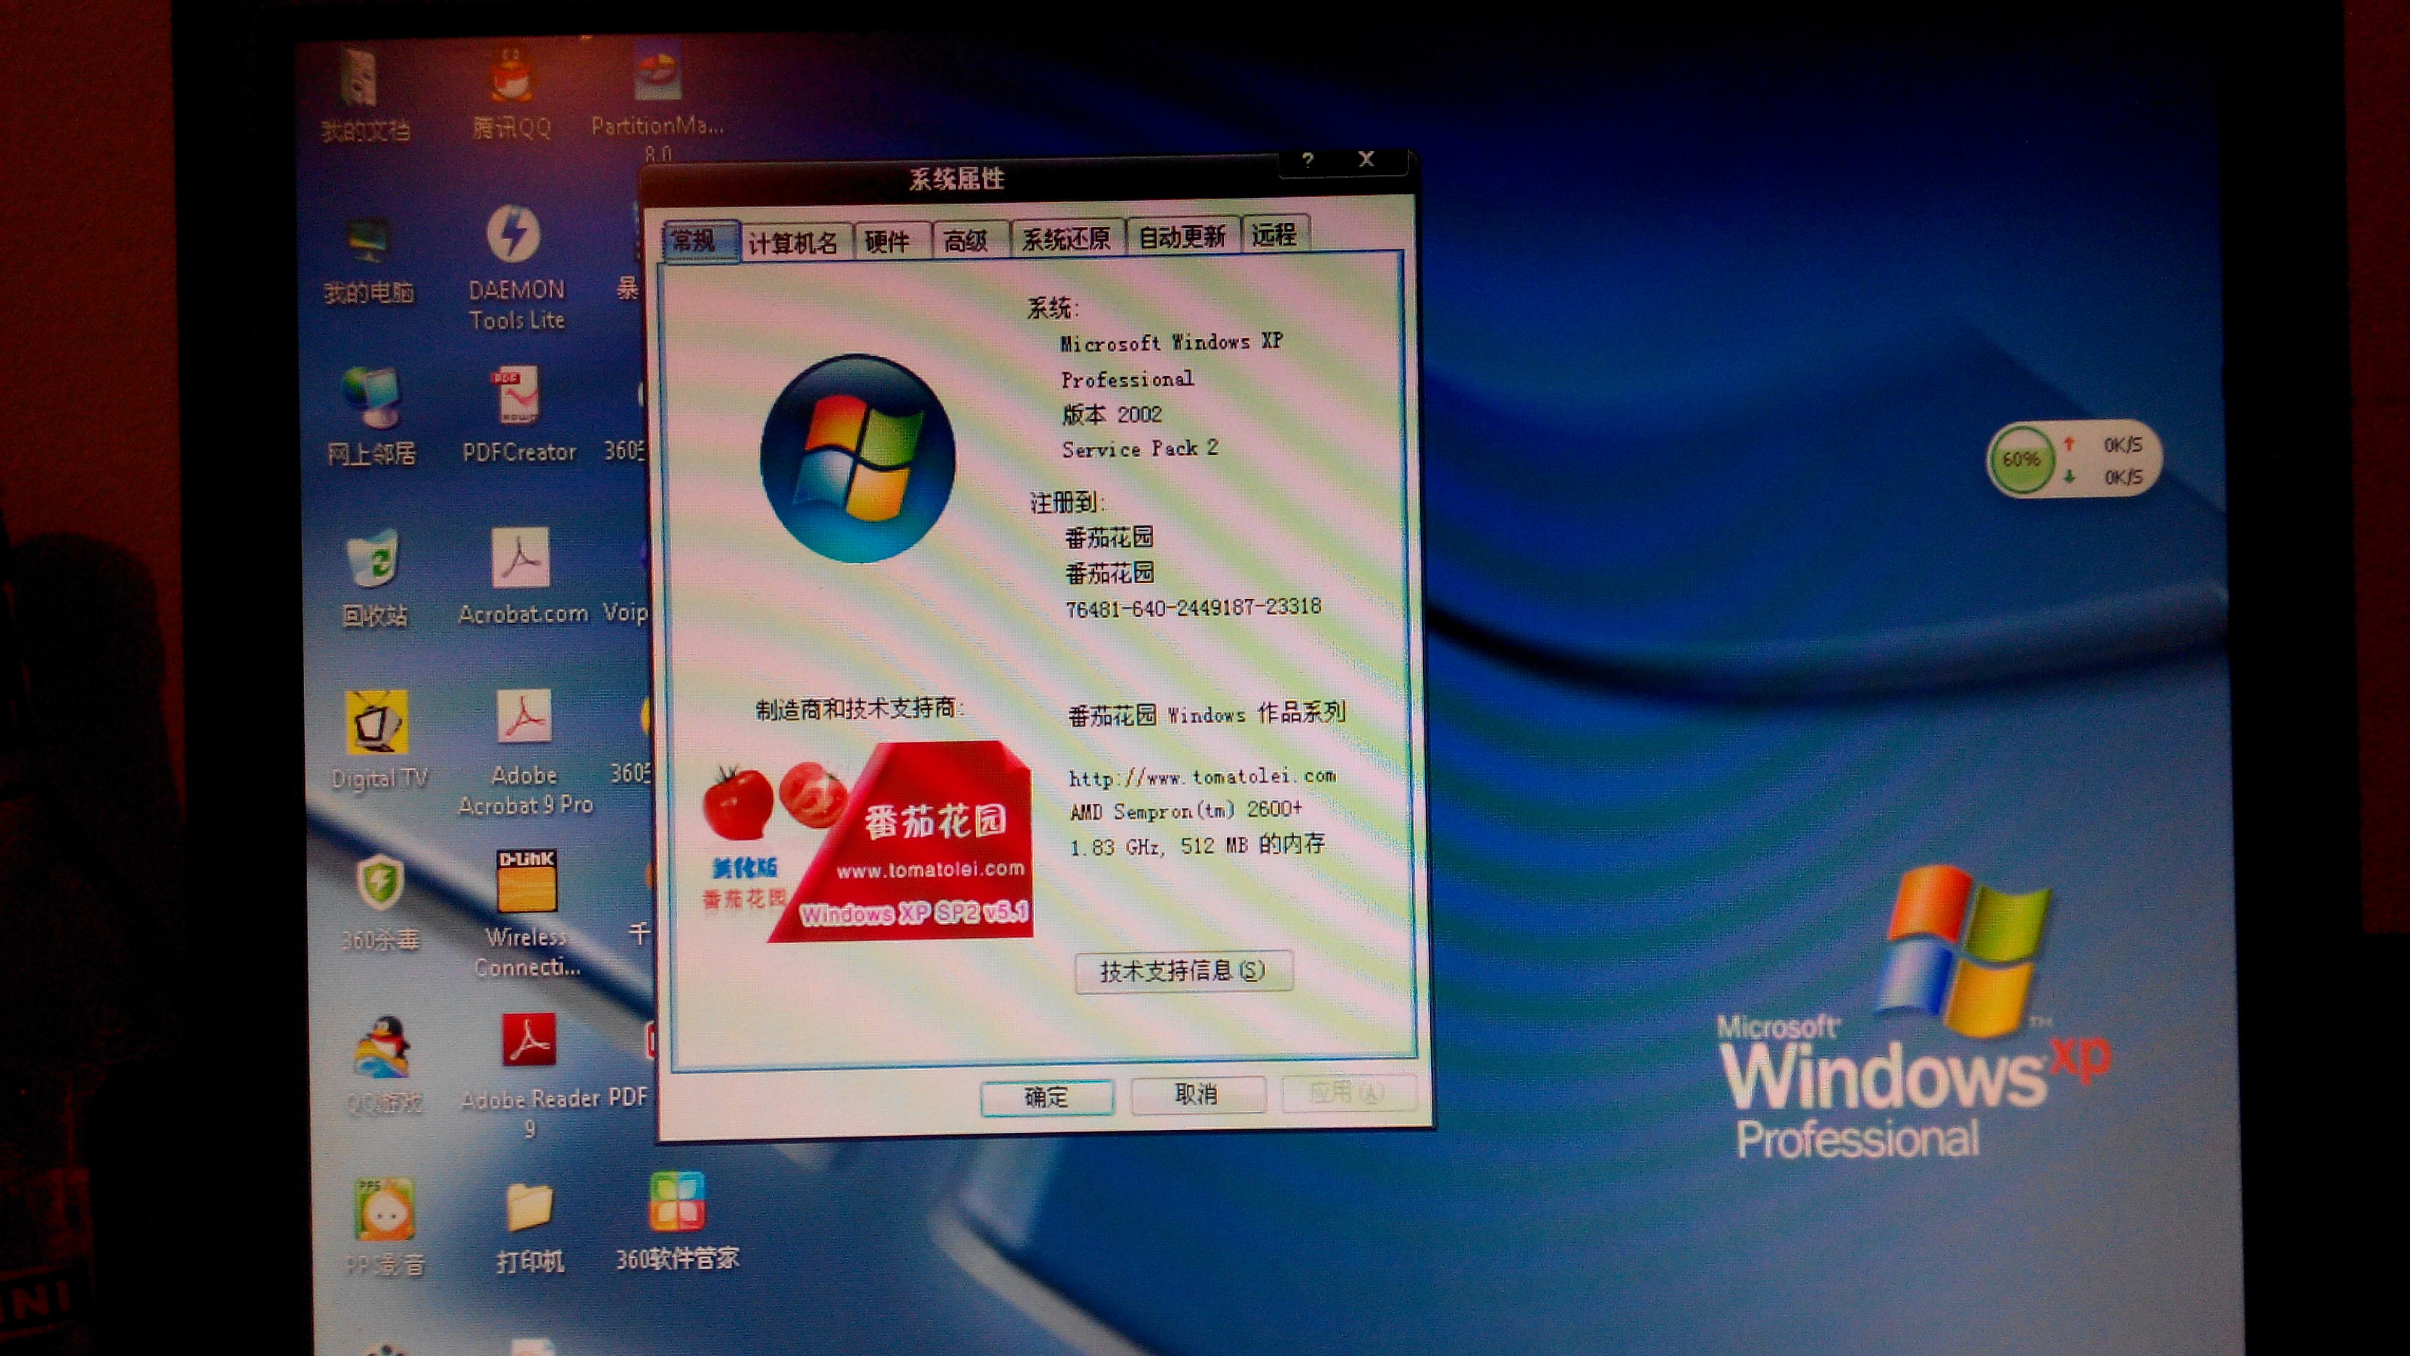Click the 番茄花园 Windows 作品系列 text
The width and height of the screenshot is (2410, 1356).
point(1207,715)
